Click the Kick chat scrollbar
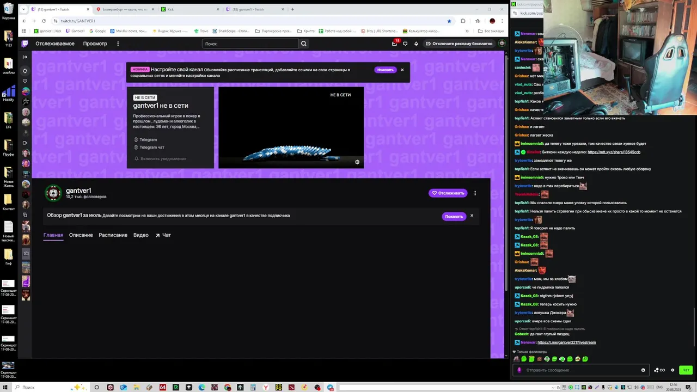This screenshot has width=697, height=392. (694, 327)
